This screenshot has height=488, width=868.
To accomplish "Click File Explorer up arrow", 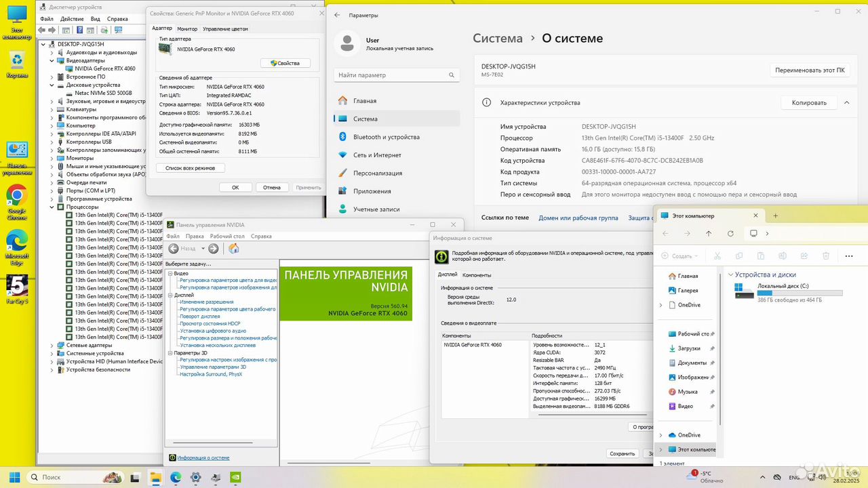I will tap(709, 233).
